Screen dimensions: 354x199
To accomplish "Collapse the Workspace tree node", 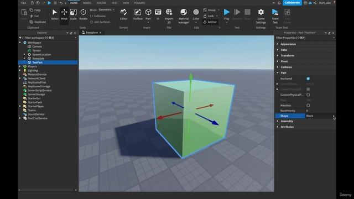I will pyautogui.click(x=20, y=43).
